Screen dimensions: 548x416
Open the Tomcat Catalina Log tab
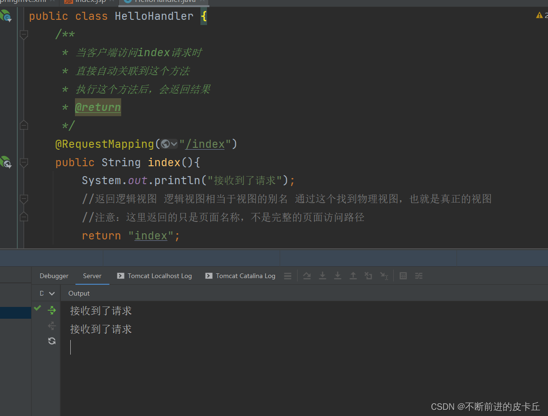point(241,276)
